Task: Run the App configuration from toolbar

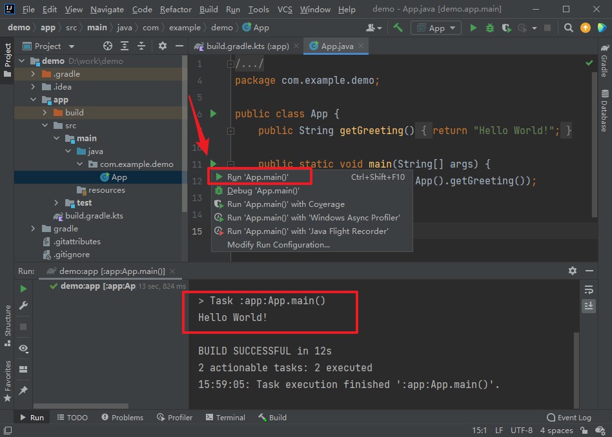Action: tap(473, 28)
